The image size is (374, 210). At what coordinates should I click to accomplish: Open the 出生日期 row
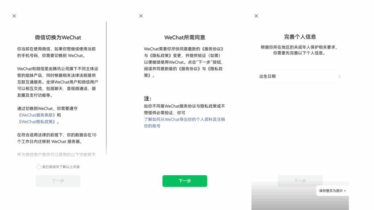coord(300,77)
